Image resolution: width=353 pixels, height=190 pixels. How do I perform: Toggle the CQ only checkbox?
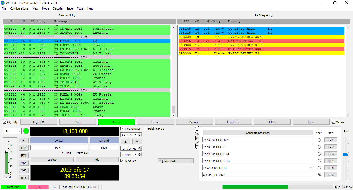click(x=5, y=122)
